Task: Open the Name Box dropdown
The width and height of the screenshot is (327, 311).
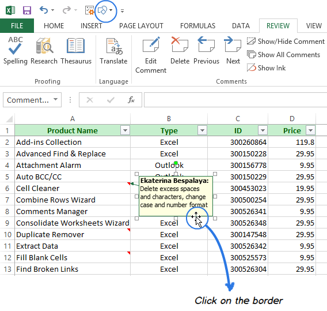Action: (x=55, y=99)
